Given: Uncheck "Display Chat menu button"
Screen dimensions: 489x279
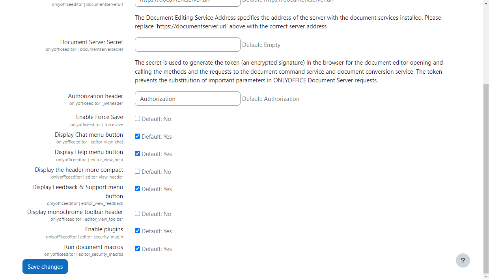Looking at the screenshot, I should pos(137,136).
